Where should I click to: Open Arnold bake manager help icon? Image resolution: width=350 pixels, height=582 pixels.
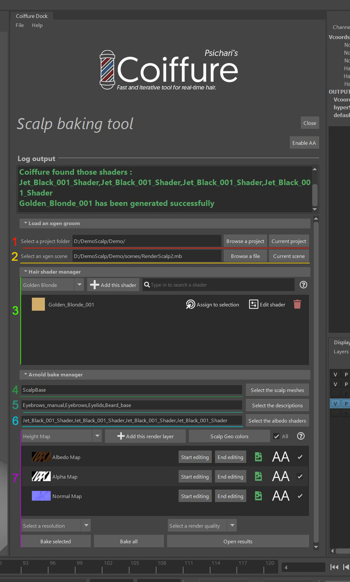300,436
